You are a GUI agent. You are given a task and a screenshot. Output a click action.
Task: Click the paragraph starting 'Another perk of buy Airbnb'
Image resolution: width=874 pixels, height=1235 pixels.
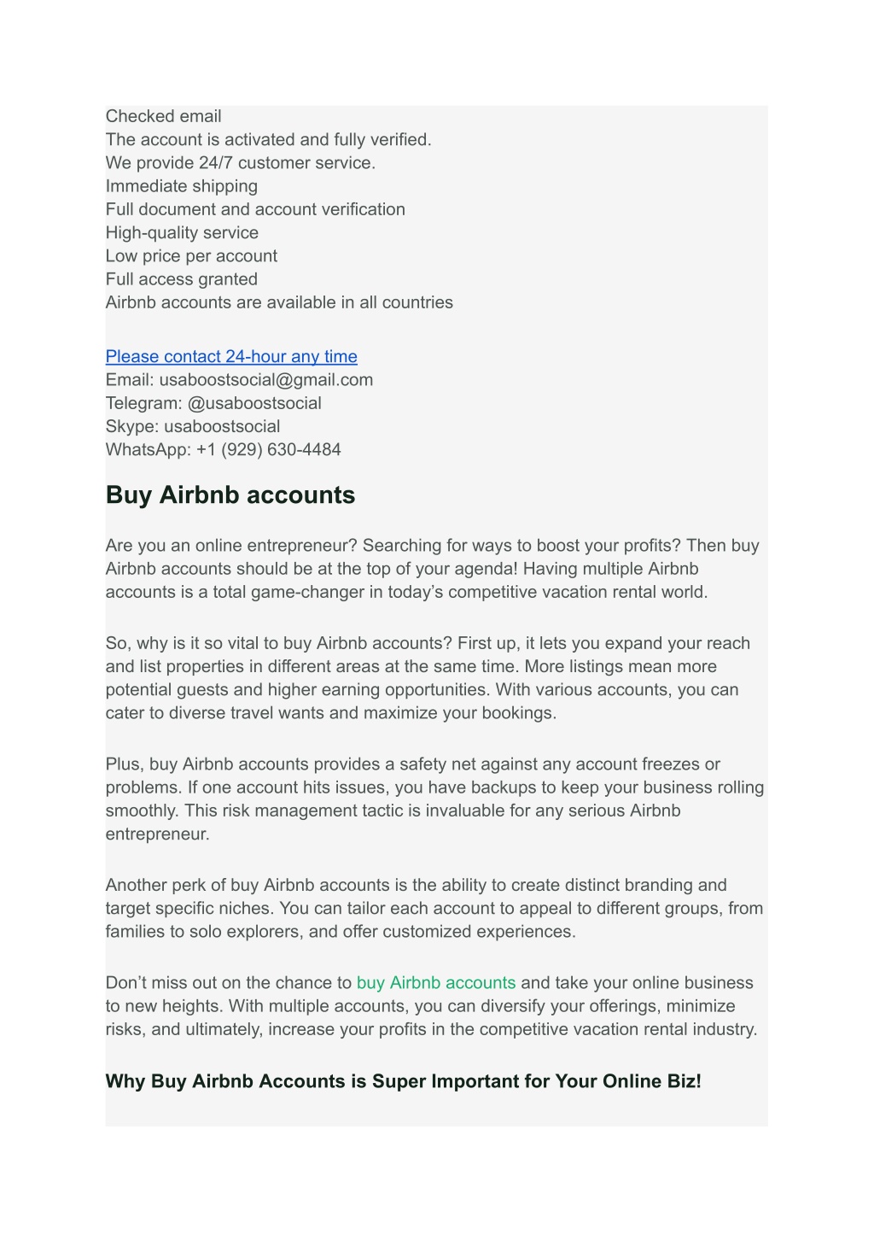click(x=434, y=908)
